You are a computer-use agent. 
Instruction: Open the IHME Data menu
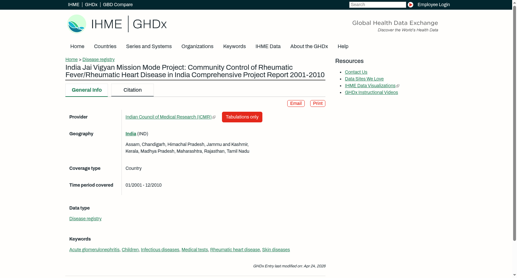click(x=268, y=46)
